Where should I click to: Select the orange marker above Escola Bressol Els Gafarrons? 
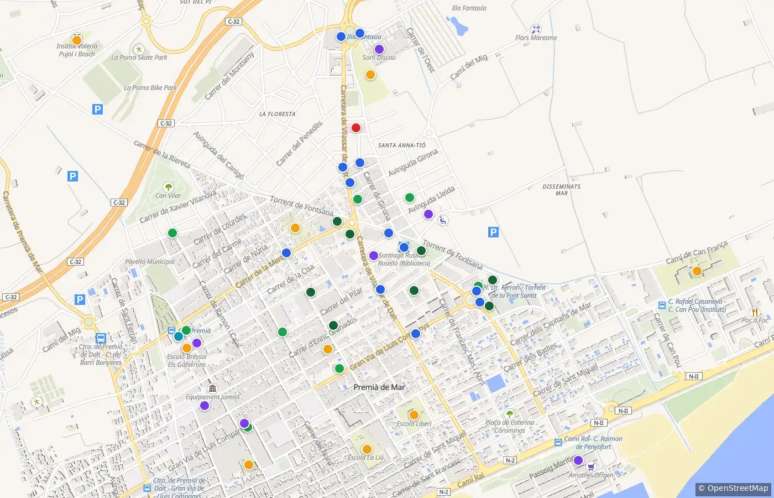[187, 348]
